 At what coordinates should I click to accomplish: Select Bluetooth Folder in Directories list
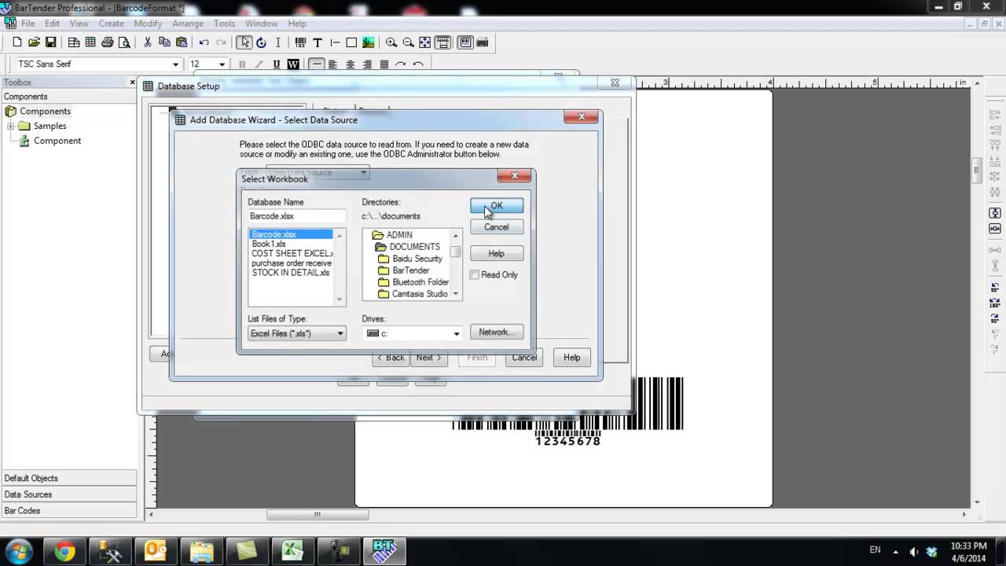[x=420, y=282]
